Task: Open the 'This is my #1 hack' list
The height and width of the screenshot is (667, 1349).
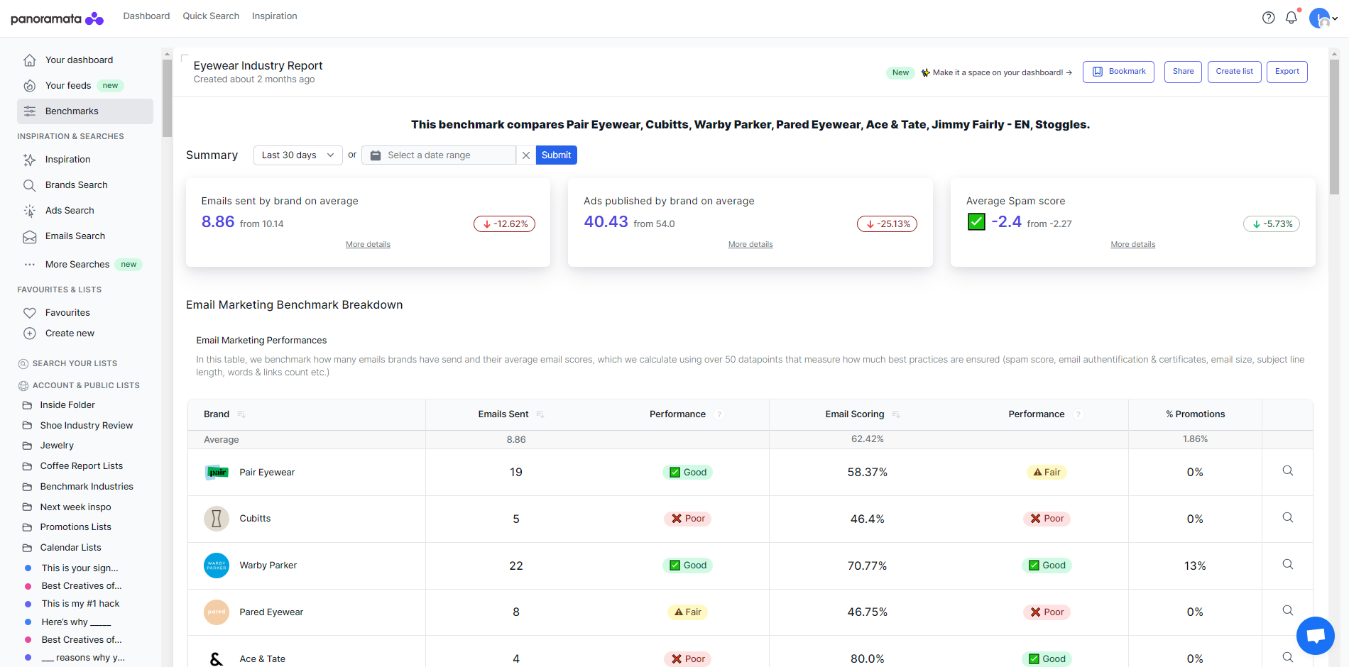Action: click(x=80, y=604)
